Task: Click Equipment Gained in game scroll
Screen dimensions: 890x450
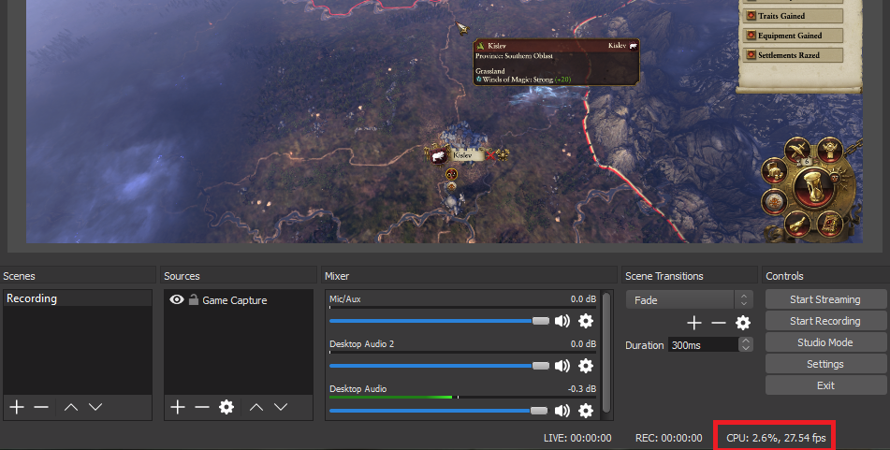Action: point(793,36)
